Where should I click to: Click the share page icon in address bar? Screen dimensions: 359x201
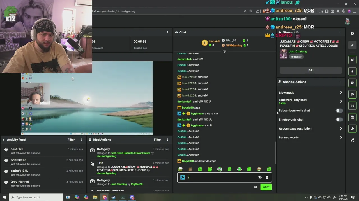tap(257, 11)
